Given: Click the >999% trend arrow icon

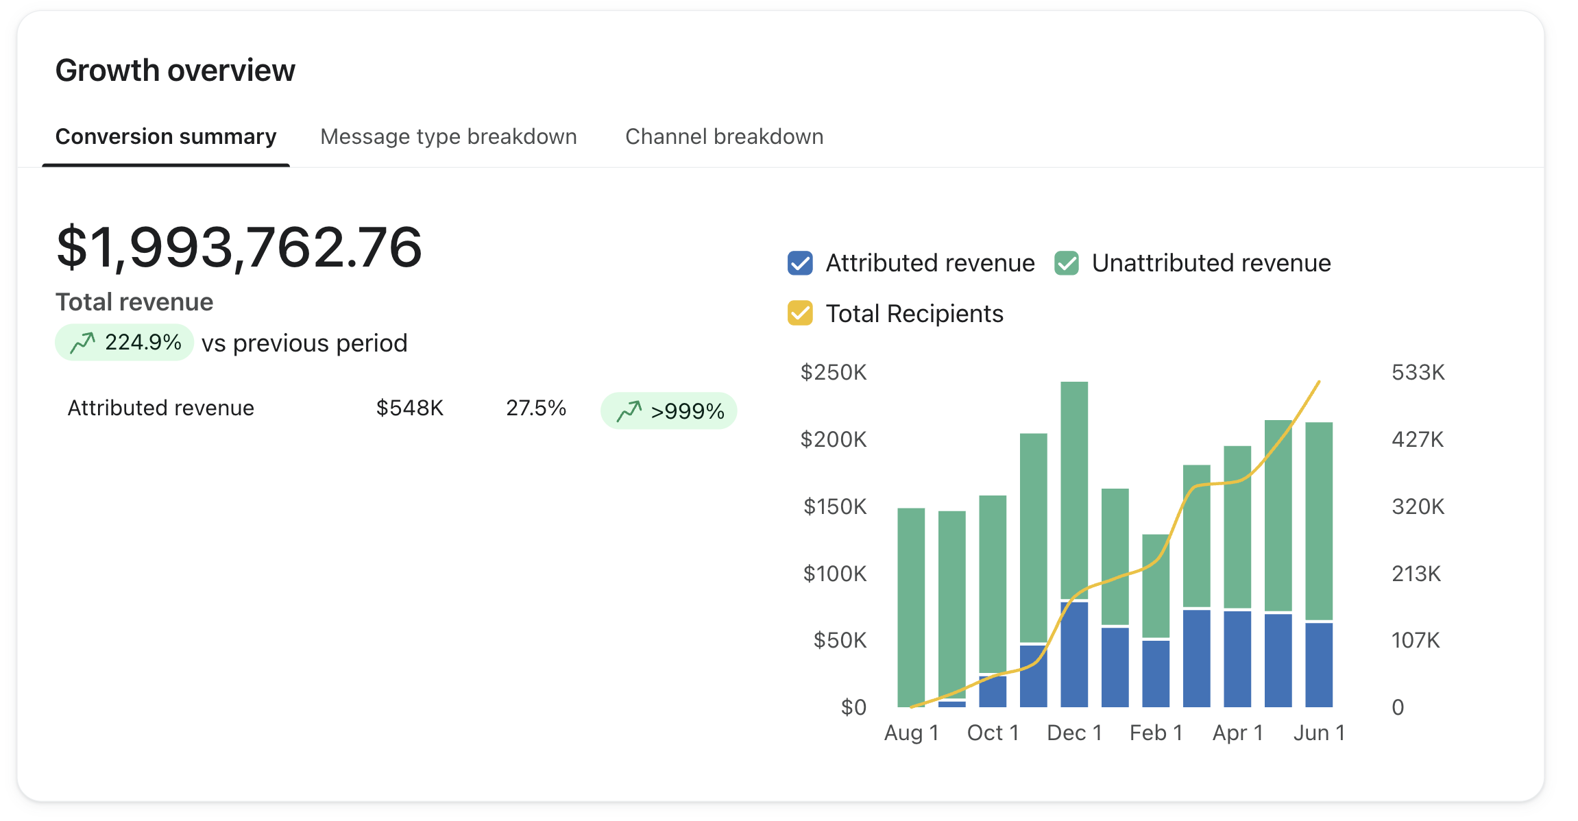Looking at the screenshot, I should point(629,411).
